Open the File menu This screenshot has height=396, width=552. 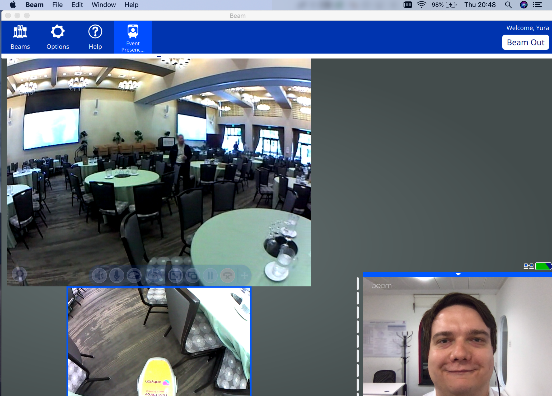click(57, 5)
